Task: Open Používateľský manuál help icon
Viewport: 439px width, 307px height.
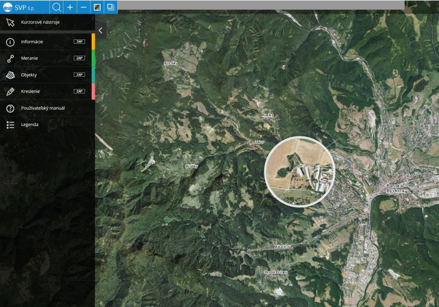Action: pos(10,108)
